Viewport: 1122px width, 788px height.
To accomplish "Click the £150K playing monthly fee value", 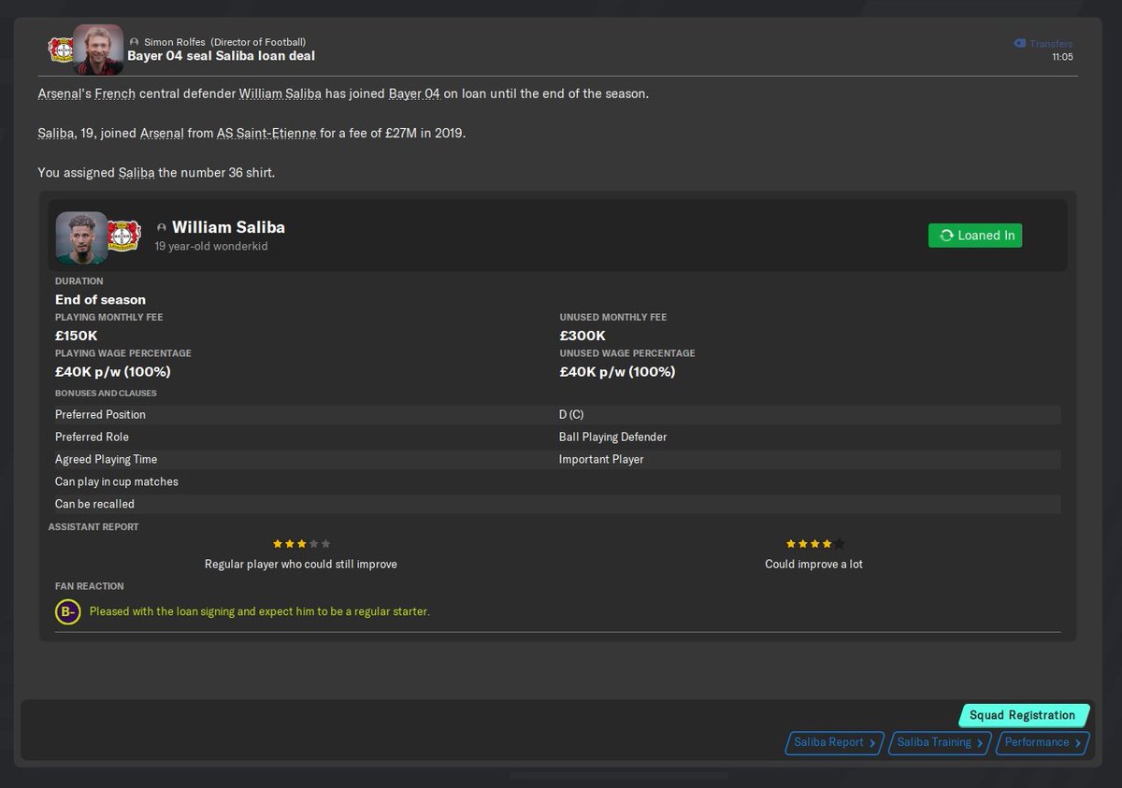I will point(78,336).
